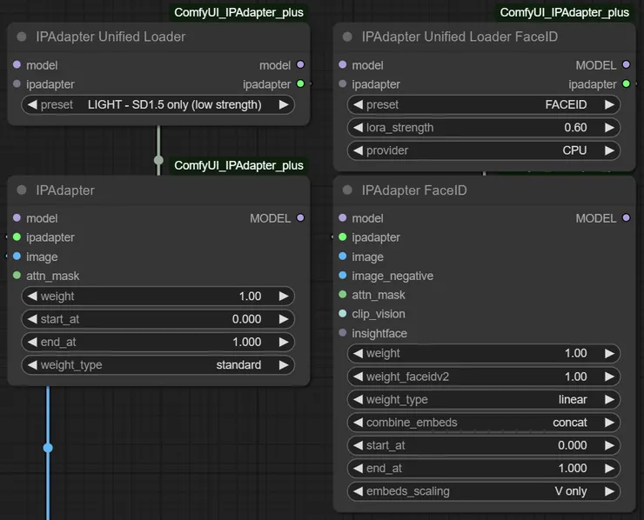The width and height of the screenshot is (644, 520).
Task: Collapse the IPAdapter Unified Loader FaceID node dot
Action: (x=347, y=37)
